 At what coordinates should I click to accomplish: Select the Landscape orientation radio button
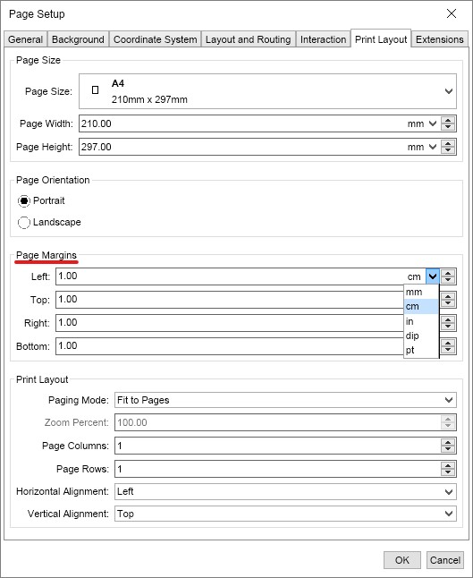click(x=24, y=222)
